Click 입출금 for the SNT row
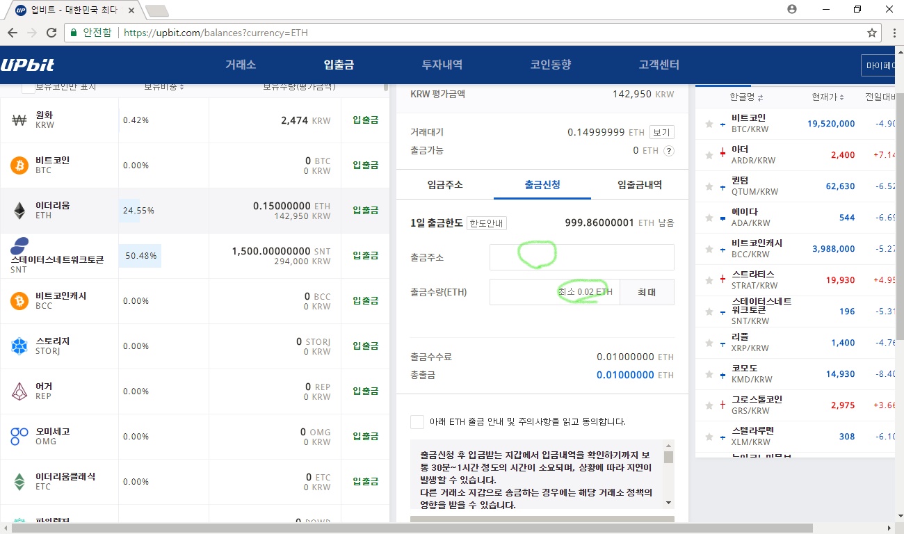This screenshot has width=904, height=534. (x=366, y=256)
